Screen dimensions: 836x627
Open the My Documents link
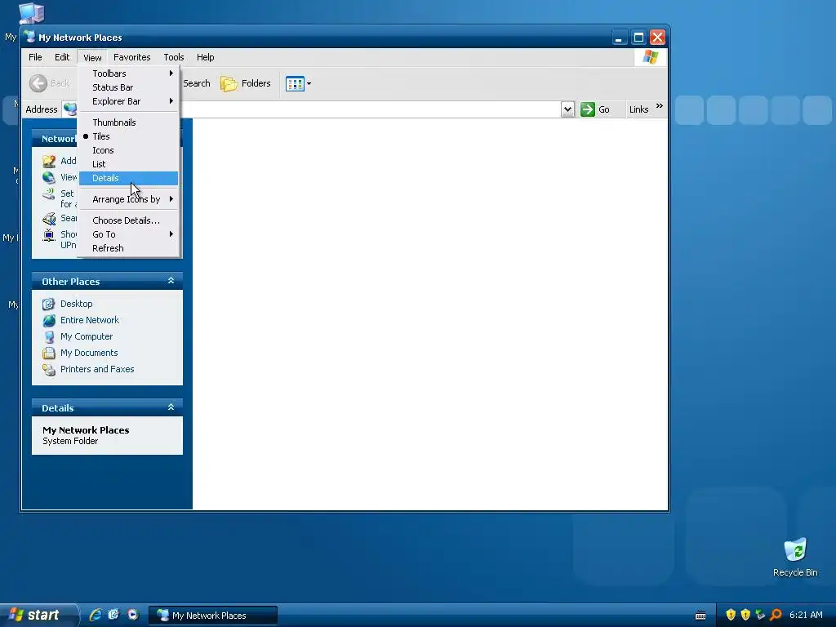coord(89,353)
